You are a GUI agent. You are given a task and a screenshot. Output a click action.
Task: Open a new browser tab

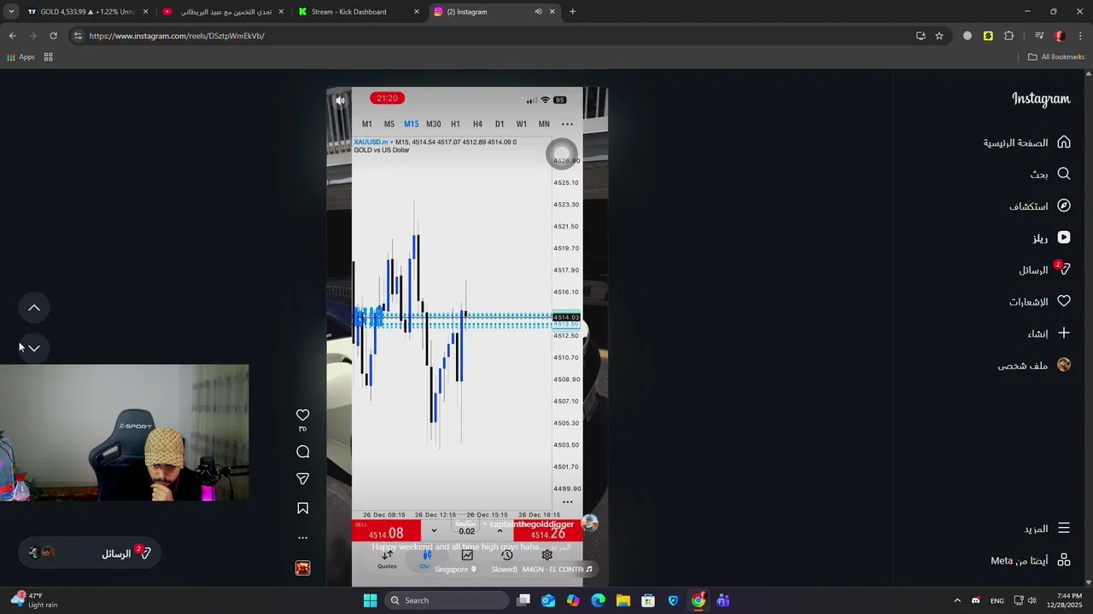pos(572,12)
